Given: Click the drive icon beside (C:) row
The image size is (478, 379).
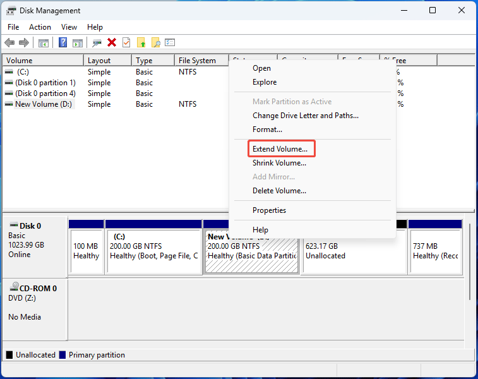Looking at the screenshot, I should 9,71.
